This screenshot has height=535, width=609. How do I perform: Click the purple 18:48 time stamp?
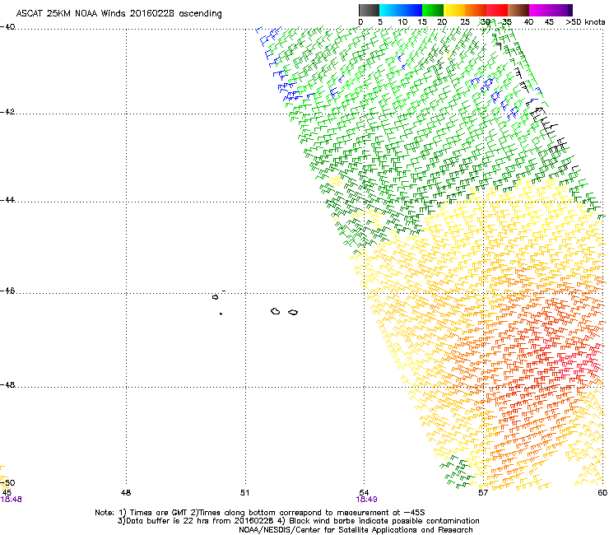pyautogui.click(x=11, y=500)
